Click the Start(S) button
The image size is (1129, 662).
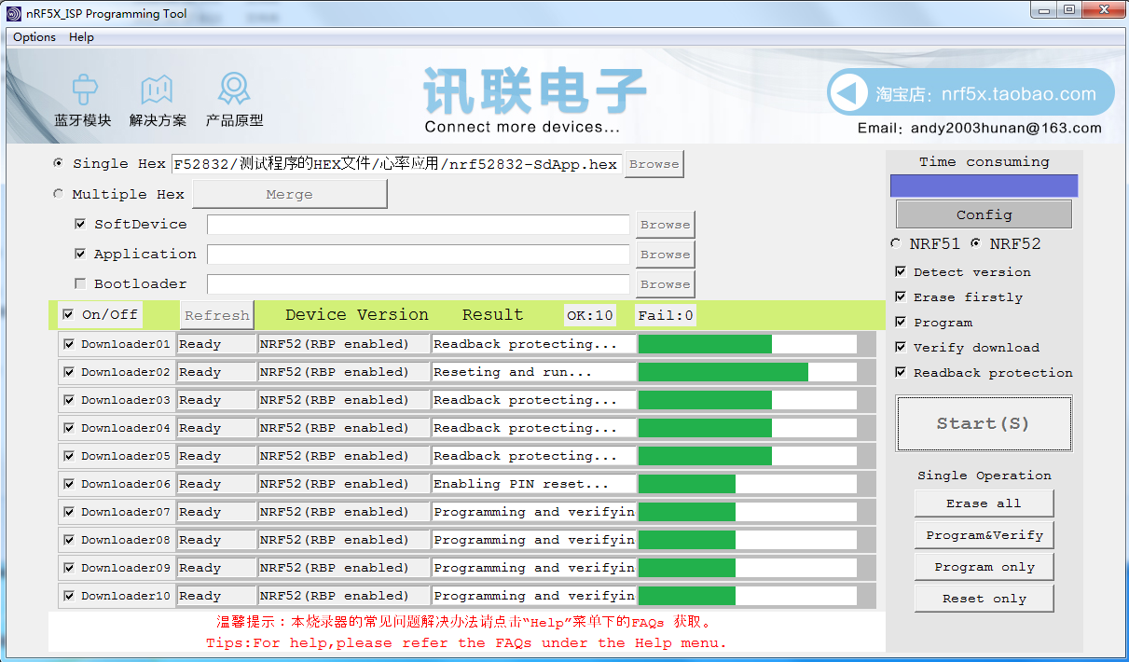coord(984,423)
